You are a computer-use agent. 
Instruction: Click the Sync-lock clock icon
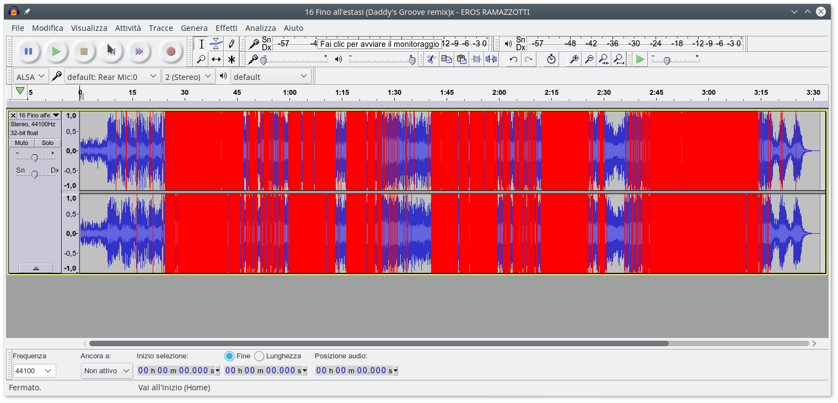pos(551,59)
